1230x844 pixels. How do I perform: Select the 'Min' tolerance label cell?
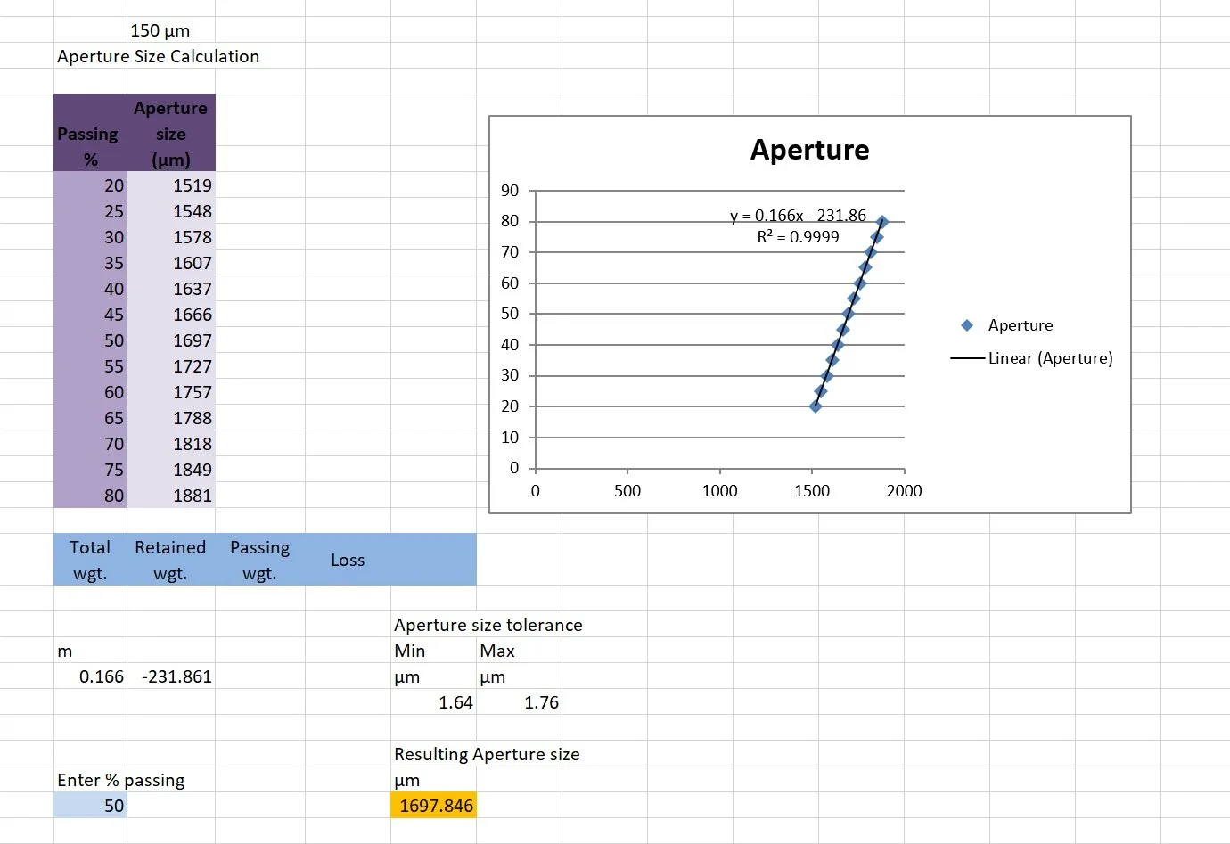[433, 651]
